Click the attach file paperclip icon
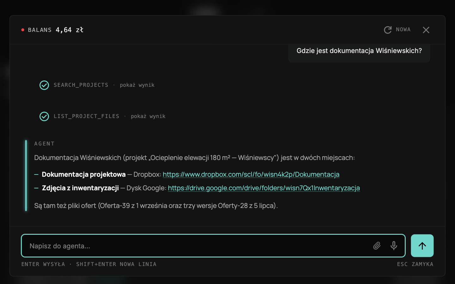This screenshot has height=284, width=455. click(x=377, y=246)
